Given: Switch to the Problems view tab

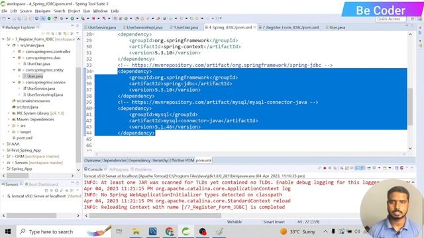Looking at the screenshot, I should pos(141,169).
